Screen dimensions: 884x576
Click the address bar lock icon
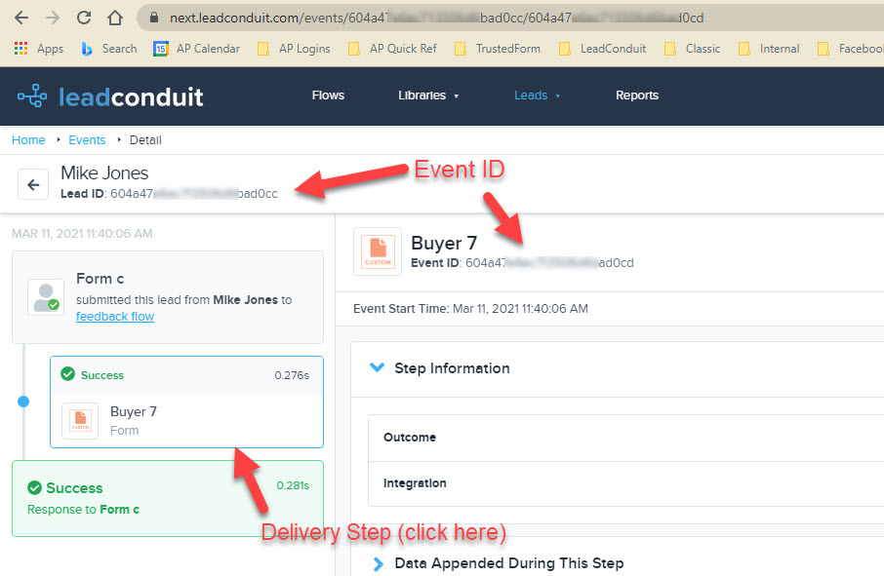pos(153,18)
